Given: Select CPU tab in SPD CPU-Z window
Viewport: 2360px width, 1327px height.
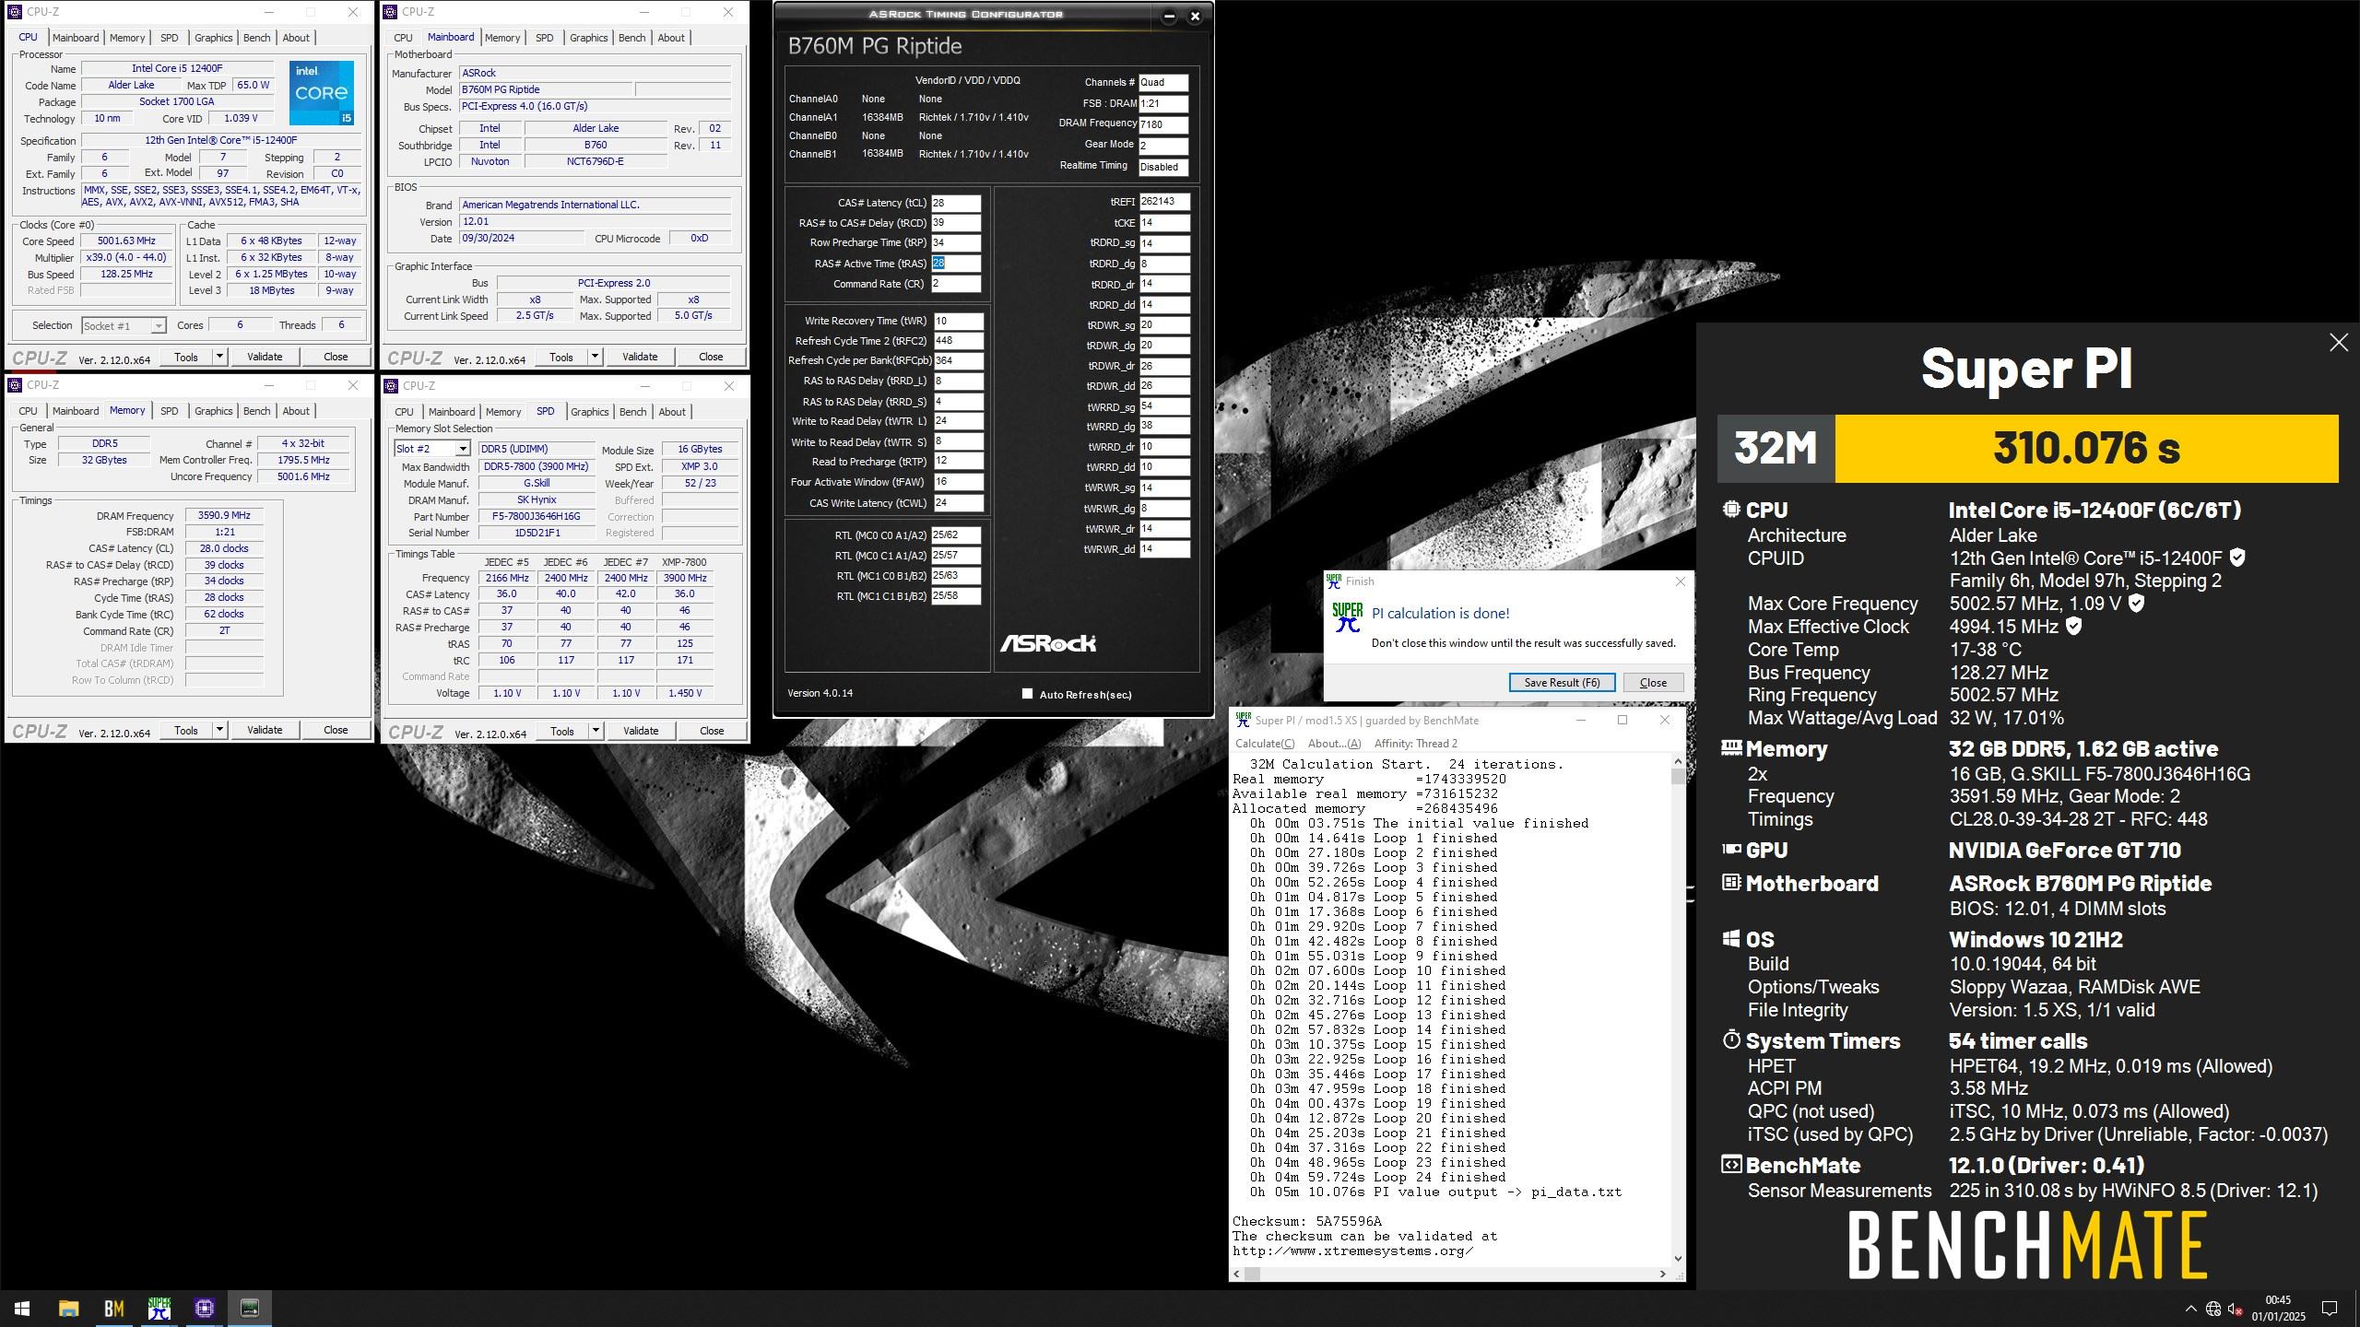Looking at the screenshot, I should click(x=404, y=412).
